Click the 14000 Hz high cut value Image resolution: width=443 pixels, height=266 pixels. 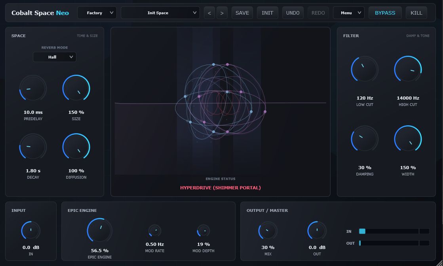coord(408,98)
